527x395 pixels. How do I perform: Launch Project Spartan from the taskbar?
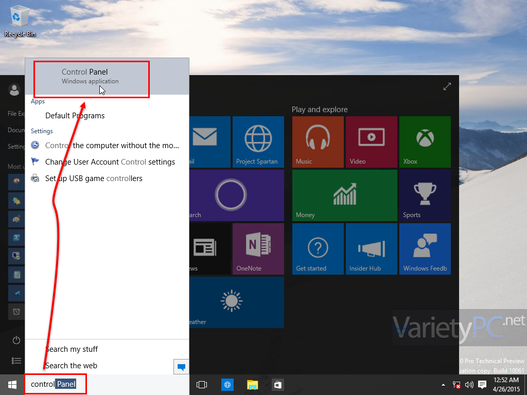227,385
